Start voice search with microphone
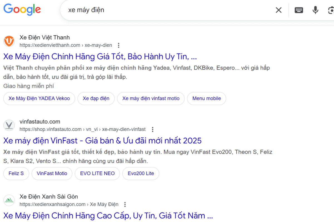 coord(315,10)
